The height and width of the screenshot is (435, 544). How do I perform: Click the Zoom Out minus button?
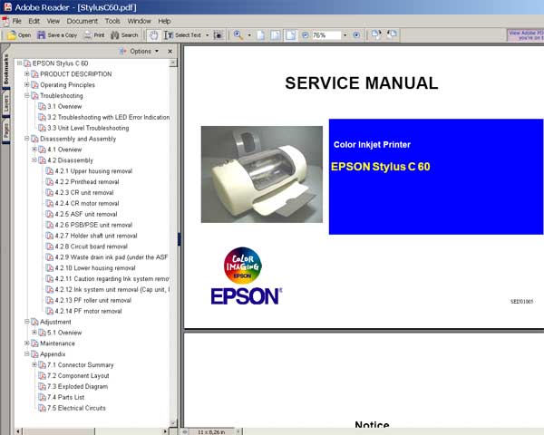pos(306,35)
